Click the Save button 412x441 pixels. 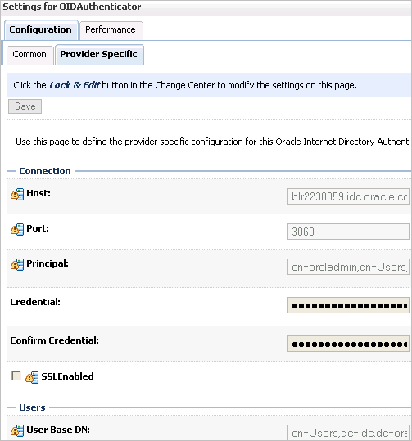click(25, 106)
